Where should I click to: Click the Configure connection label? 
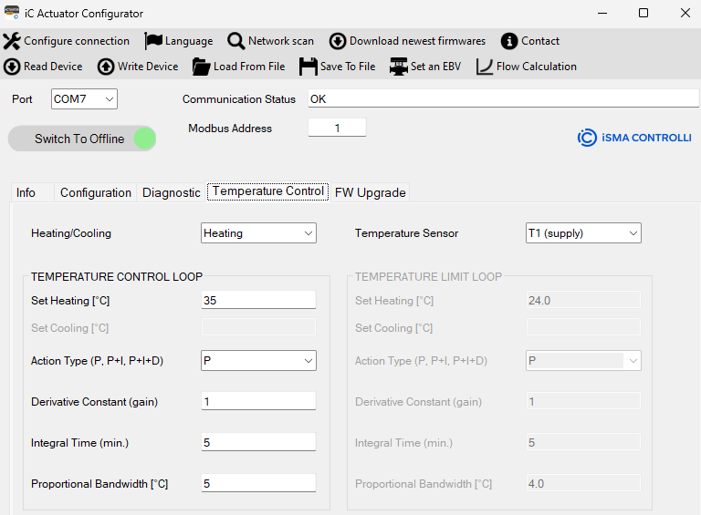pos(77,41)
